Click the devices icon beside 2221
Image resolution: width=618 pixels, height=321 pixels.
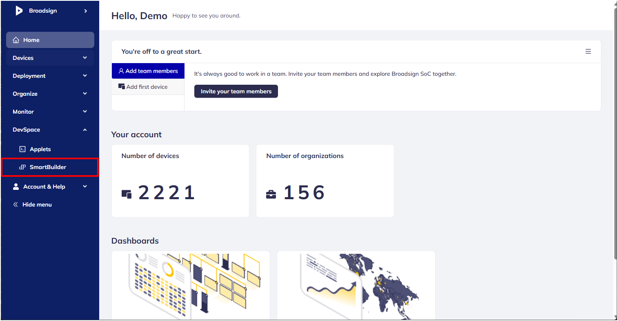click(x=127, y=194)
